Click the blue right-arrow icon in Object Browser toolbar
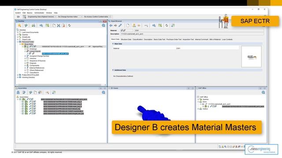 (x=154, y=25)
